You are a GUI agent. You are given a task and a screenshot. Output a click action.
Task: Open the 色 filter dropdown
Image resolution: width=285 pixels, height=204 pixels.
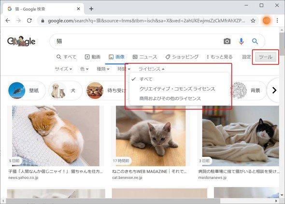point(84,69)
